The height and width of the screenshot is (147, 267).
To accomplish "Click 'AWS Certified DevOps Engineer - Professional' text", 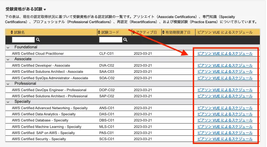I will click(x=49, y=90).
